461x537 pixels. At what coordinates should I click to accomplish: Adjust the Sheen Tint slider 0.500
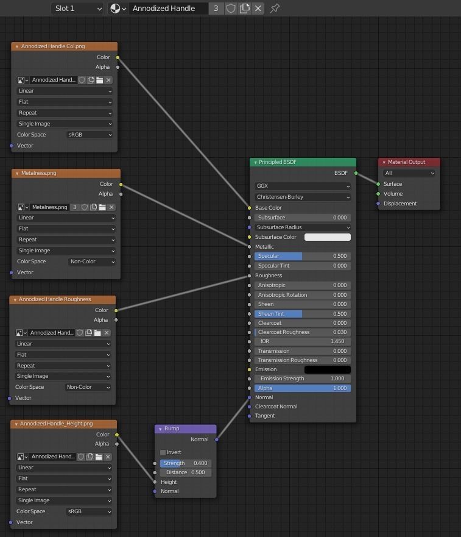click(303, 314)
